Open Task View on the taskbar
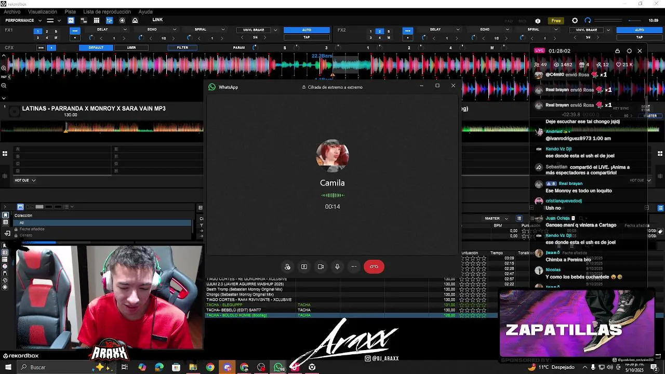The image size is (665, 374). pos(125,367)
